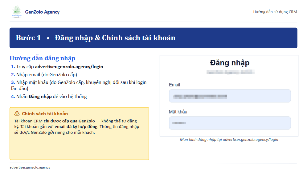
Task: Open the advertiser.genzolo.agency/login link in step 1
Action: click(69, 67)
